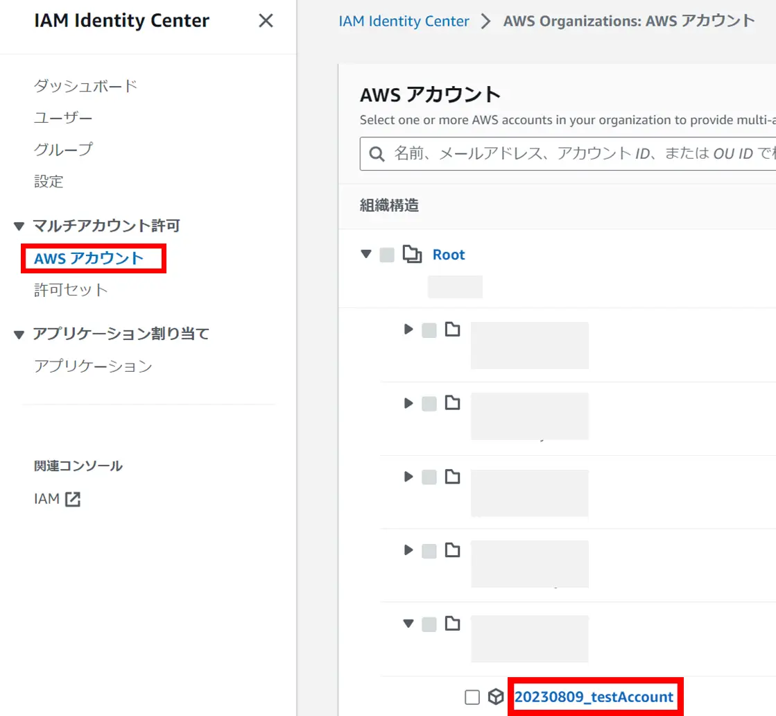This screenshot has height=716, width=776.
Task: Click the "Select one or more AWS accounts" description
Action: tap(568, 120)
